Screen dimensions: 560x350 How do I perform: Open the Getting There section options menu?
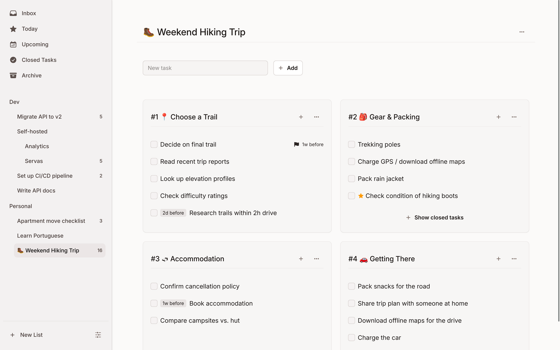point(514,259)
